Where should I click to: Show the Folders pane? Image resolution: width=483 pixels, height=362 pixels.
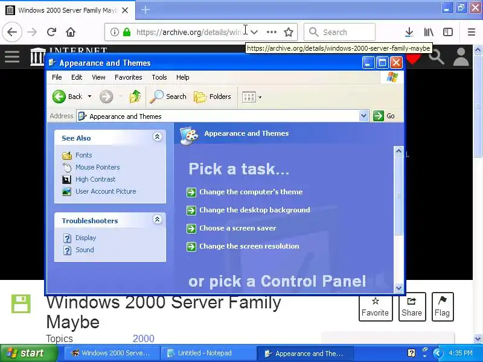click(x=213, y=97)
